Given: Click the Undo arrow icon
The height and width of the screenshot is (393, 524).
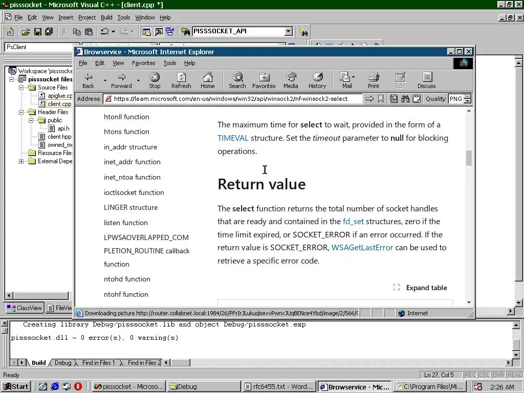Looking at the screenshot, I should coord(104,32).
